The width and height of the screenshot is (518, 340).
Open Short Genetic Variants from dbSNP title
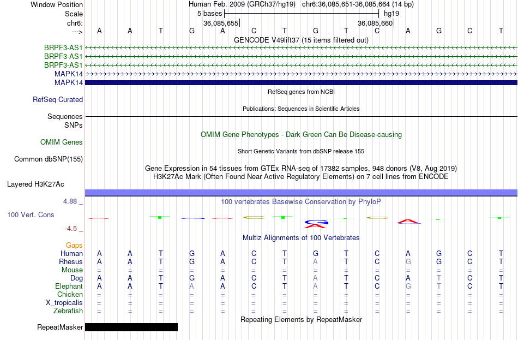pos(301,151)
